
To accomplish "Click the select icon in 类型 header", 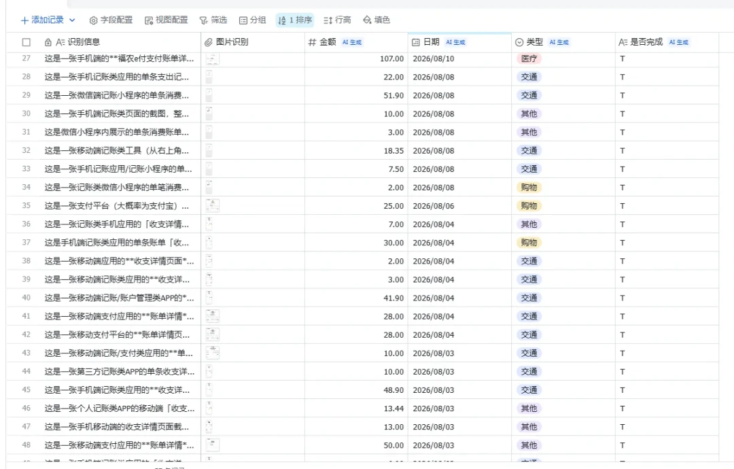I will 519,42.
